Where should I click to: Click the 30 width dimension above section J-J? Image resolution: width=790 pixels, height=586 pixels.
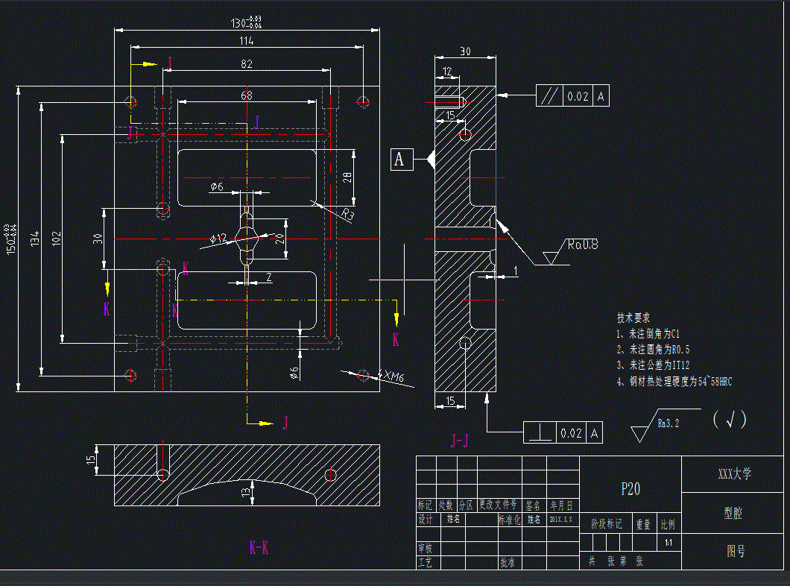(x=465, y=51)
